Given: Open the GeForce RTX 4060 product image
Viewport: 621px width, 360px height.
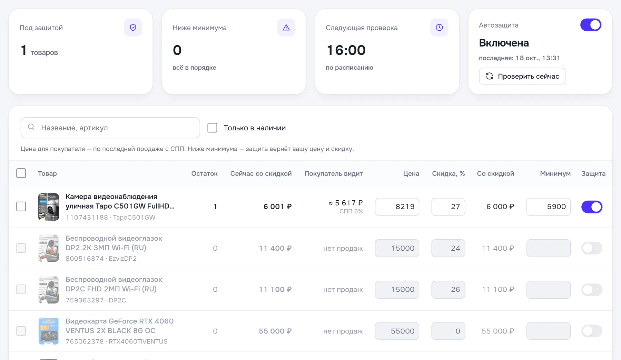Looking at the screenshot, I should coord(48,331).
